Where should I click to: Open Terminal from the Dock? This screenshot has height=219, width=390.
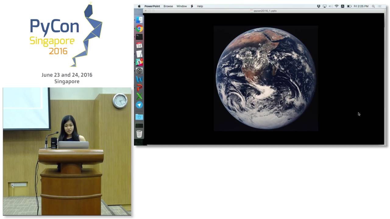pos(139,37)
